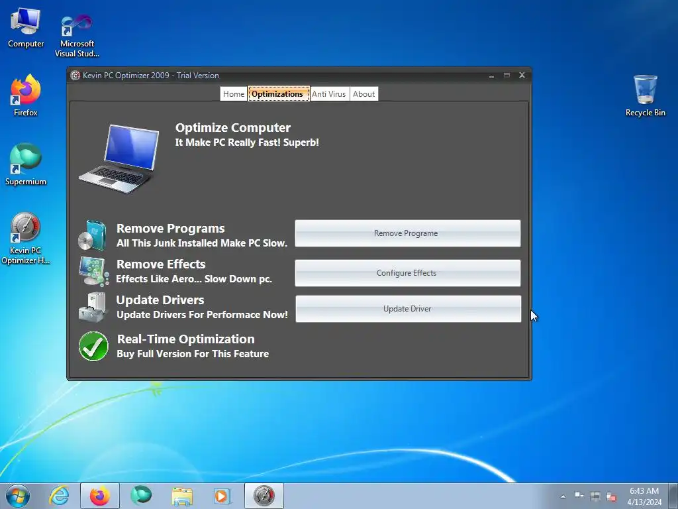This screenshot has width=678, height=509.
Task: Click 'Update Drivers For Performace Now!' text
Action: click(203, 315)
